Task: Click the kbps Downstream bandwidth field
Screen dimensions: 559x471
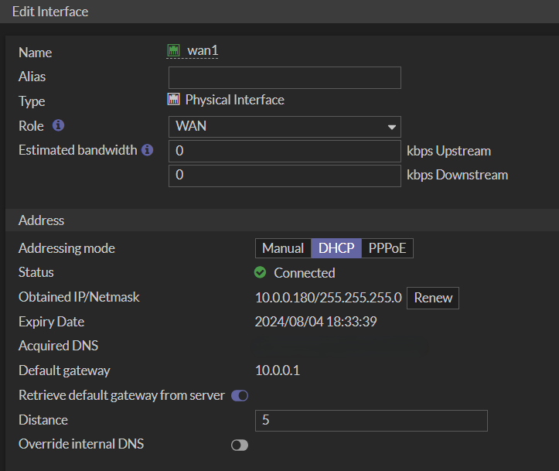Action: click(285, 176)
